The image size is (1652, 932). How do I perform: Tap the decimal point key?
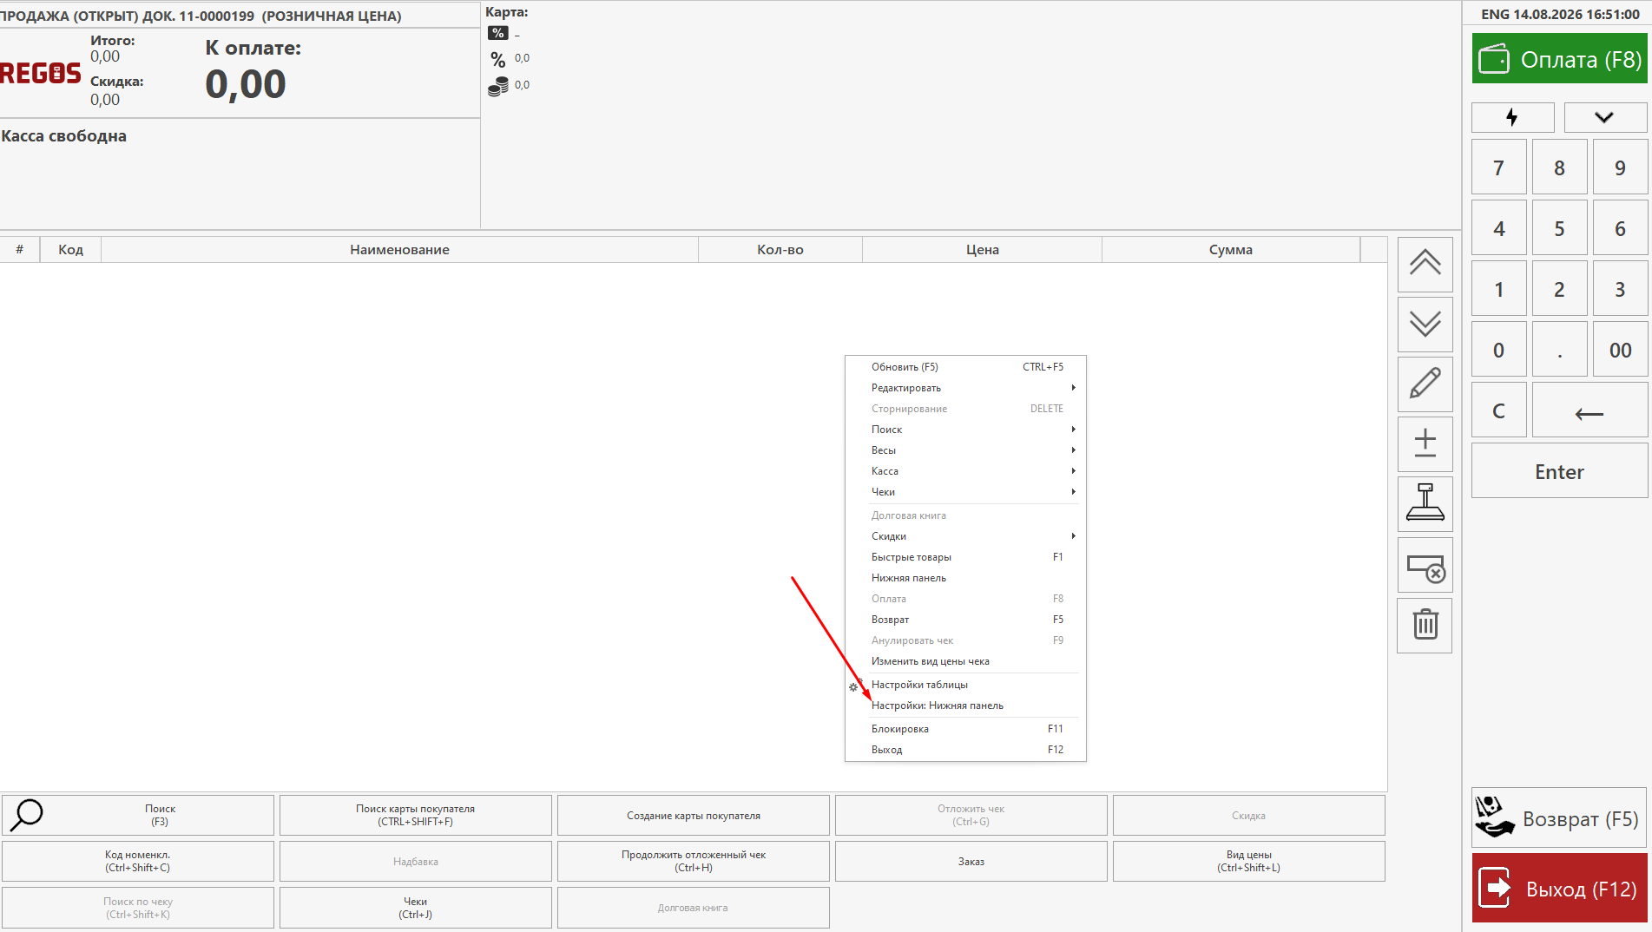1559,350
